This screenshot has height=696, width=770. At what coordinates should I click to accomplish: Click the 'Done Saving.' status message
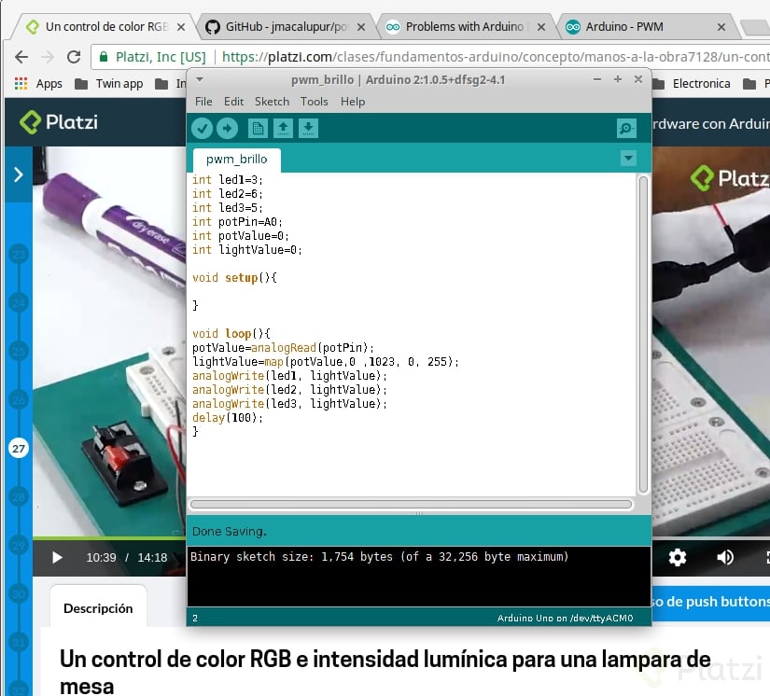(229, 531)
